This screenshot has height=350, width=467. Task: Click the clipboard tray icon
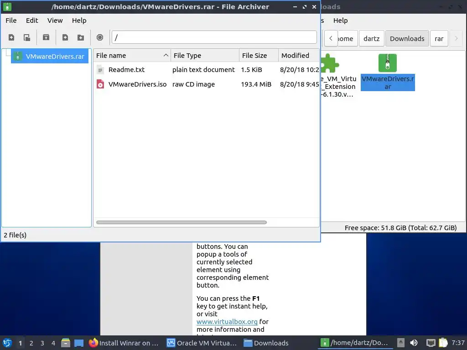443,343
